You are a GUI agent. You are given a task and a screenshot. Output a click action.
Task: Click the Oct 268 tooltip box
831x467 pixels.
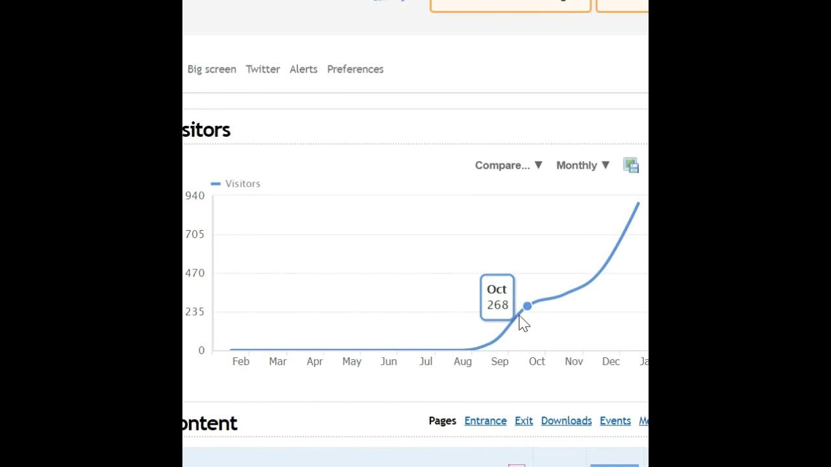(497, 298)
